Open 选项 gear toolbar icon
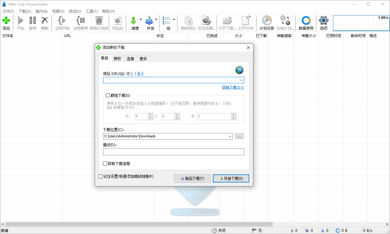This screenshot has height=234, width=390. (323, 21)
